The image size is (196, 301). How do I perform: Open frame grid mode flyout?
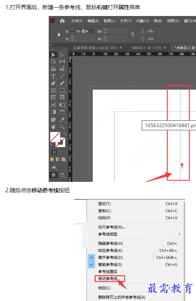pos(54,167)
